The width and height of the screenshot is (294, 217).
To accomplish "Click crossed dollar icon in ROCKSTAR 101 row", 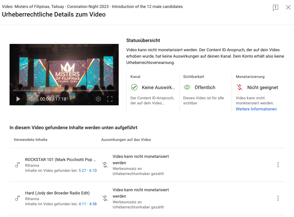I will click(105, 165).
